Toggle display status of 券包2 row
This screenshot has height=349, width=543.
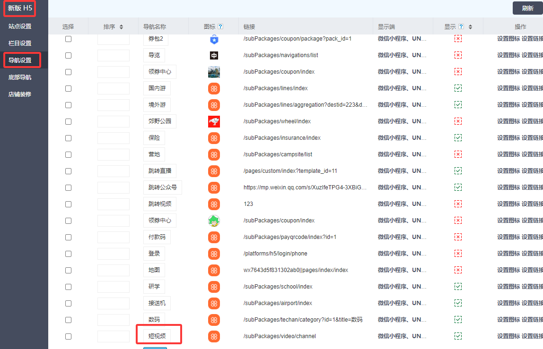pyautogui.click(x=458, y=39)
